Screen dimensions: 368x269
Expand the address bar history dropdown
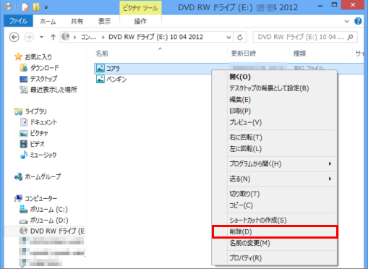tap(228, 37)
